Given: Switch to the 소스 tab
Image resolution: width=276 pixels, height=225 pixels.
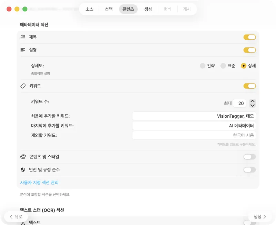Looking at the screenshot, I should pos(89,9).
